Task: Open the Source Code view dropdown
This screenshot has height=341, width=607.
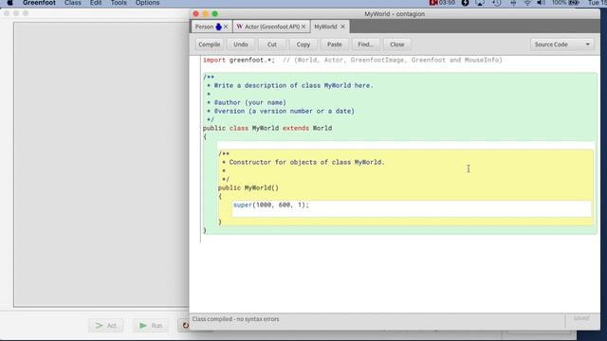Action: pyautogui.click(x=561, y=45)
